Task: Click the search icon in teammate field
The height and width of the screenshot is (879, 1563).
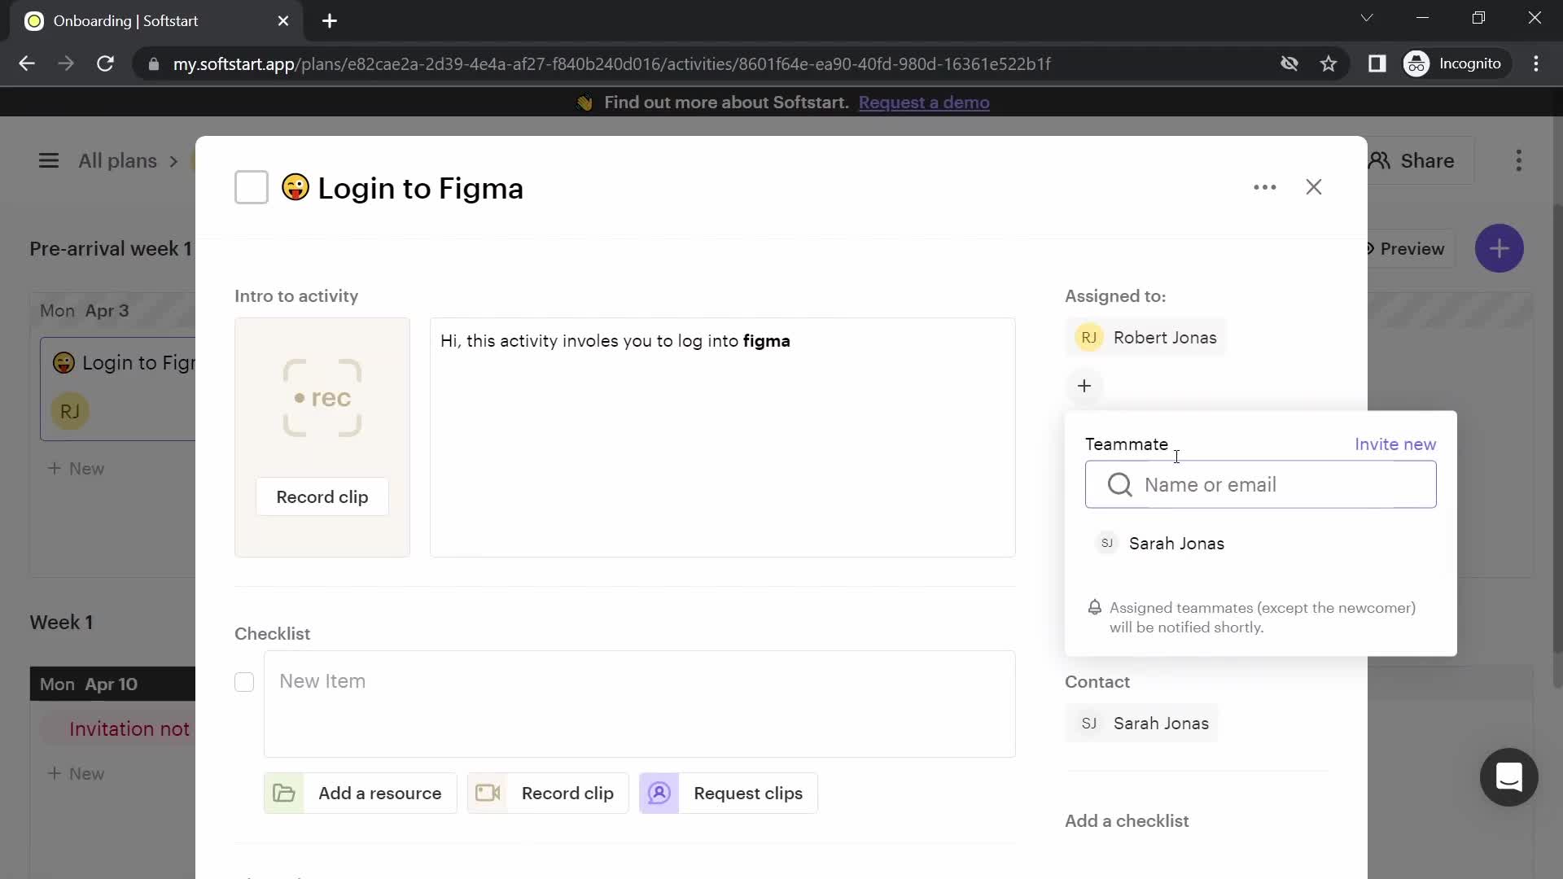Action: point(1119,485)
